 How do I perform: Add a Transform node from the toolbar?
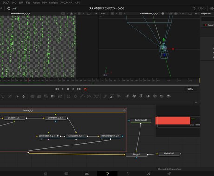point(60,96)
